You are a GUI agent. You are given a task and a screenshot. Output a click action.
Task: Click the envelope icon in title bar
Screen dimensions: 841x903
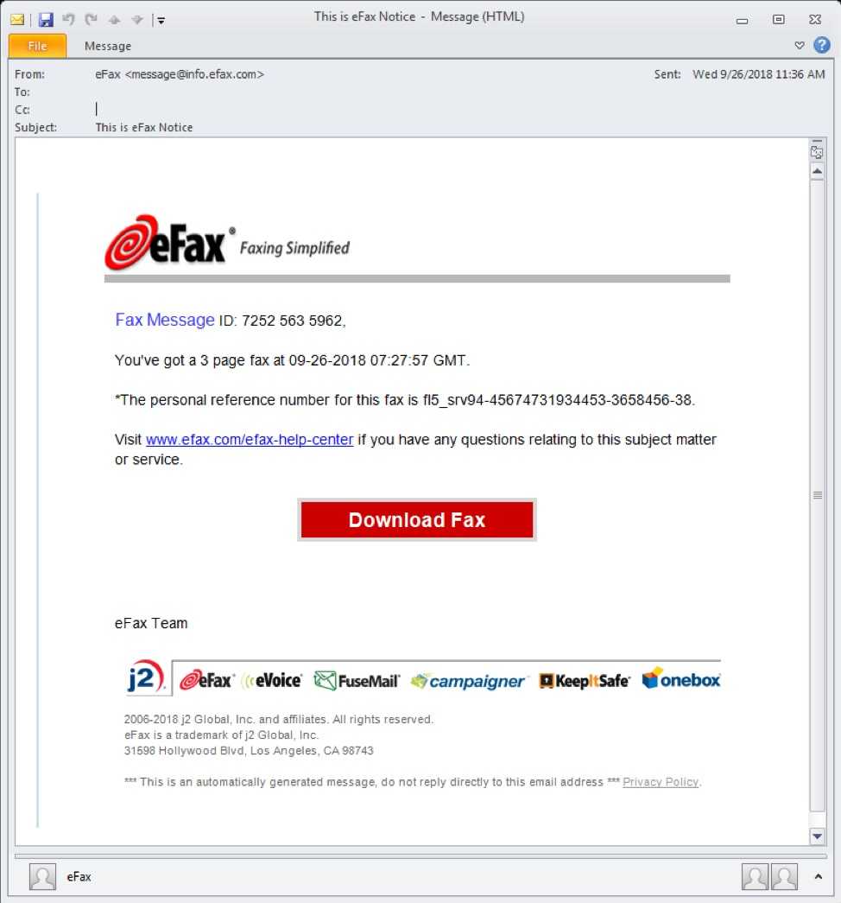(17, 20)
